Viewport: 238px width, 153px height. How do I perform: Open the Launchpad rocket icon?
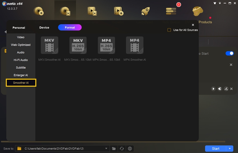pyautogui.click(x=146, y=11)
